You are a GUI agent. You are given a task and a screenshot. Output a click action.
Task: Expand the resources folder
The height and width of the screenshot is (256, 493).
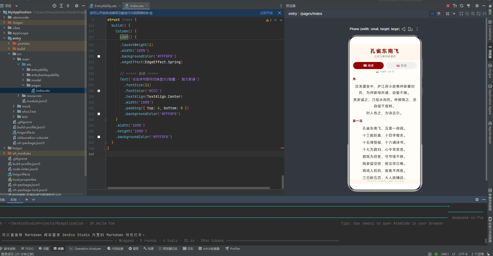click(x=18, y=96)
